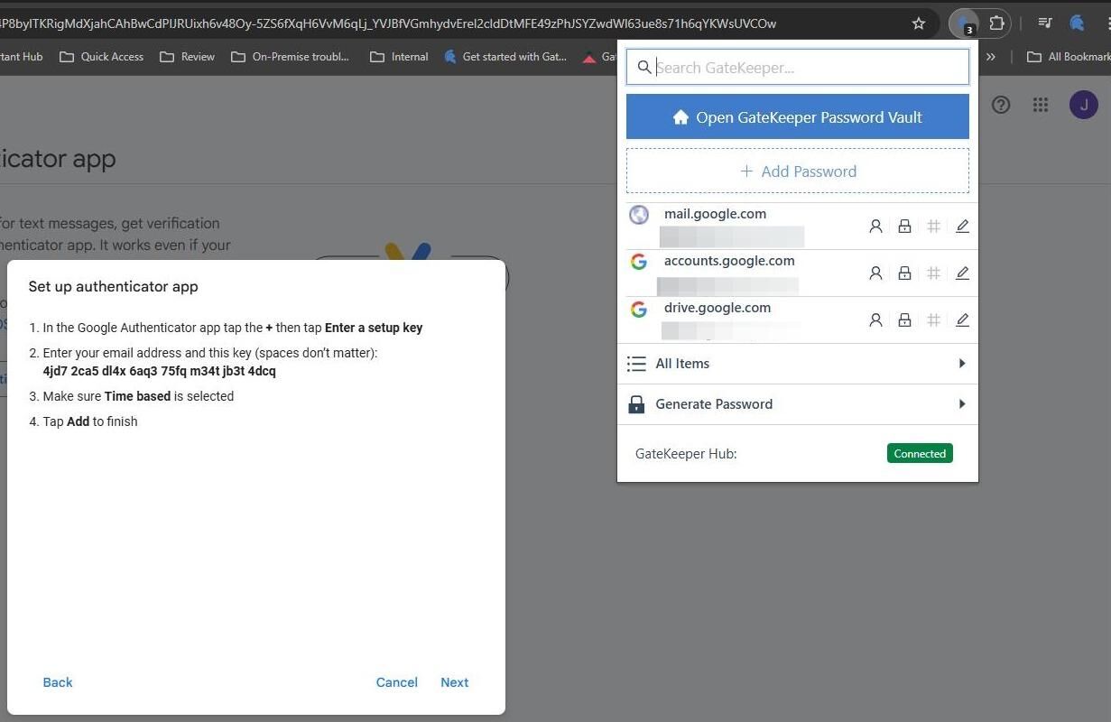Open the media control playlist icon

click(1044, 23)
